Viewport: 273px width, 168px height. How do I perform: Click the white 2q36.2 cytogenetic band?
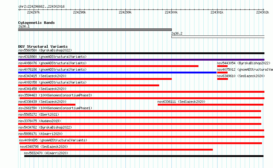point(218,37)
